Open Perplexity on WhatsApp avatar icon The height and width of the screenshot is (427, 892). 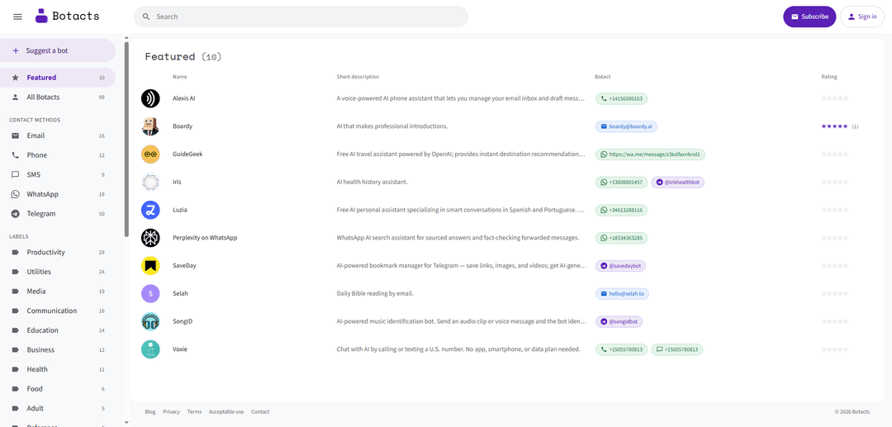150,238
